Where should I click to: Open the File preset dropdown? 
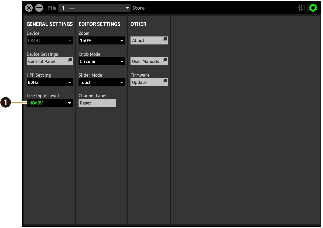point(95,8)
